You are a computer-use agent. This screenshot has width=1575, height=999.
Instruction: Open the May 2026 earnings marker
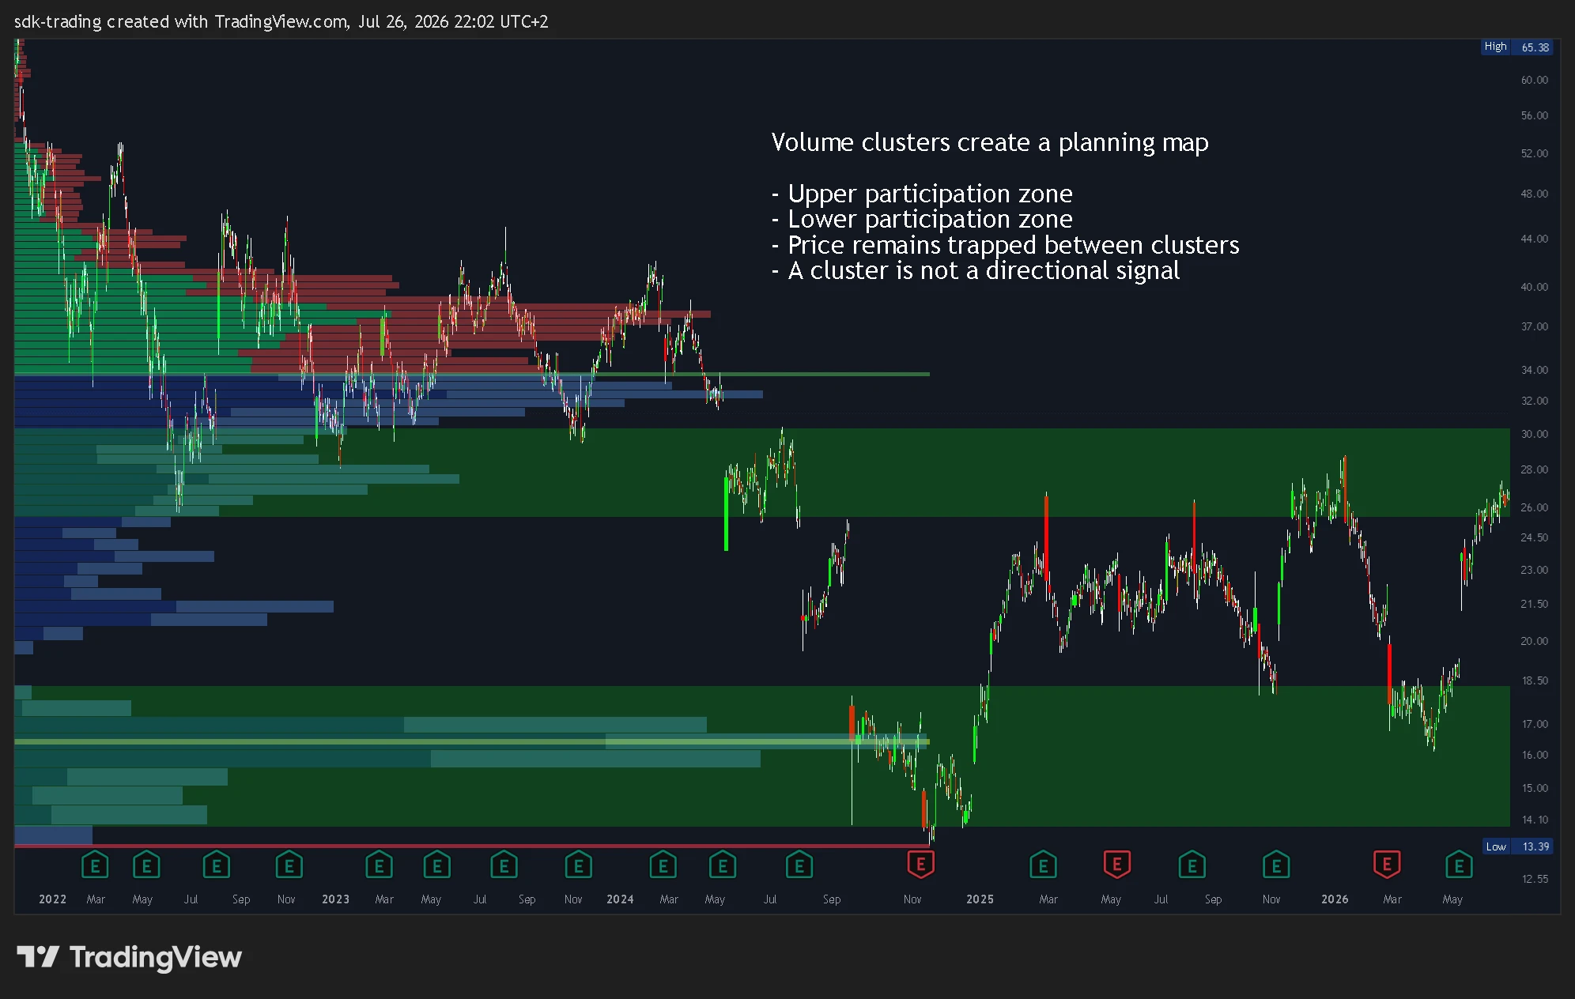coord(1458,865)
